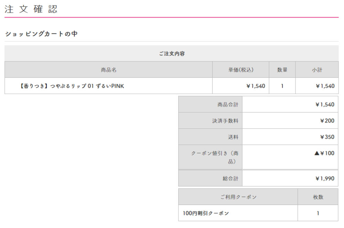Image resolution: width=344 pixels, height=228 pixels.
Task: Select the 商品合計 row label
Action: 228,105
